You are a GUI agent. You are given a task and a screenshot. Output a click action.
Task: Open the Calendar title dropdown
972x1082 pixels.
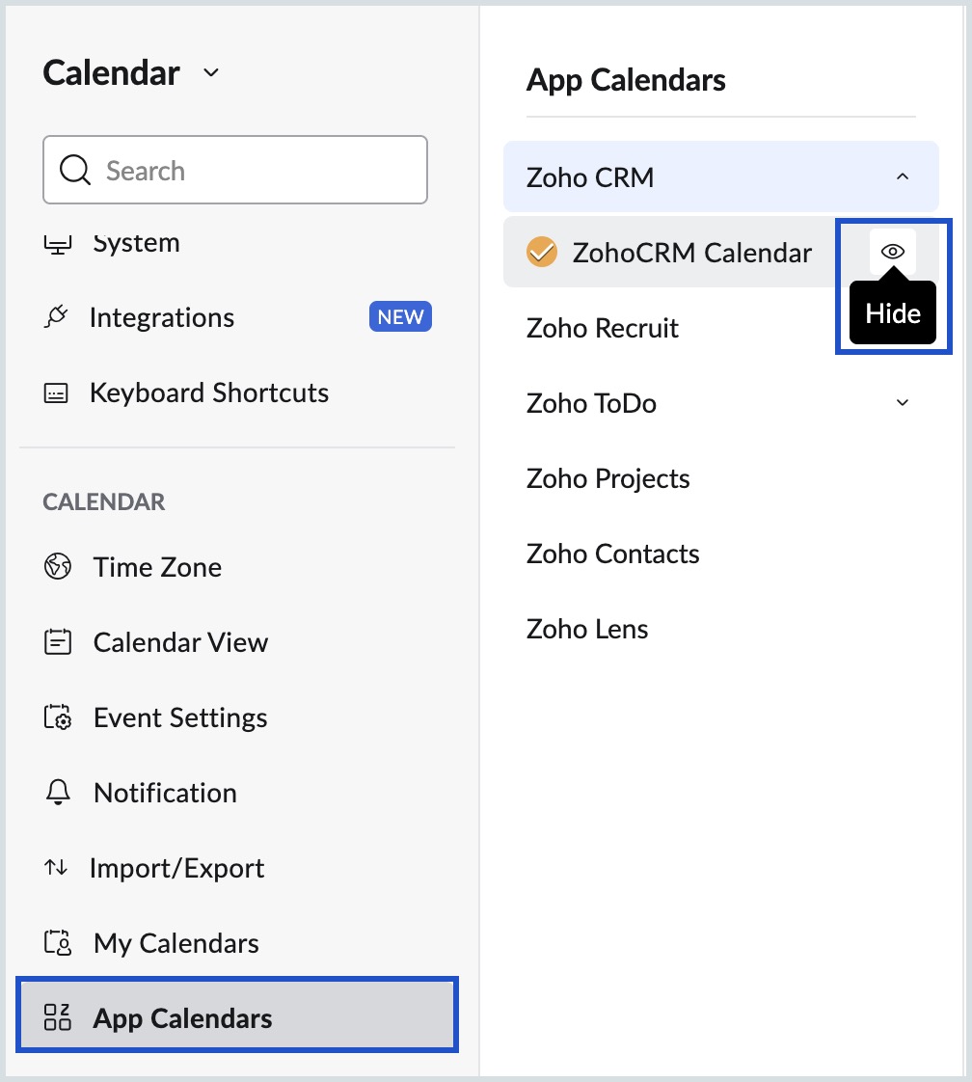210,73
